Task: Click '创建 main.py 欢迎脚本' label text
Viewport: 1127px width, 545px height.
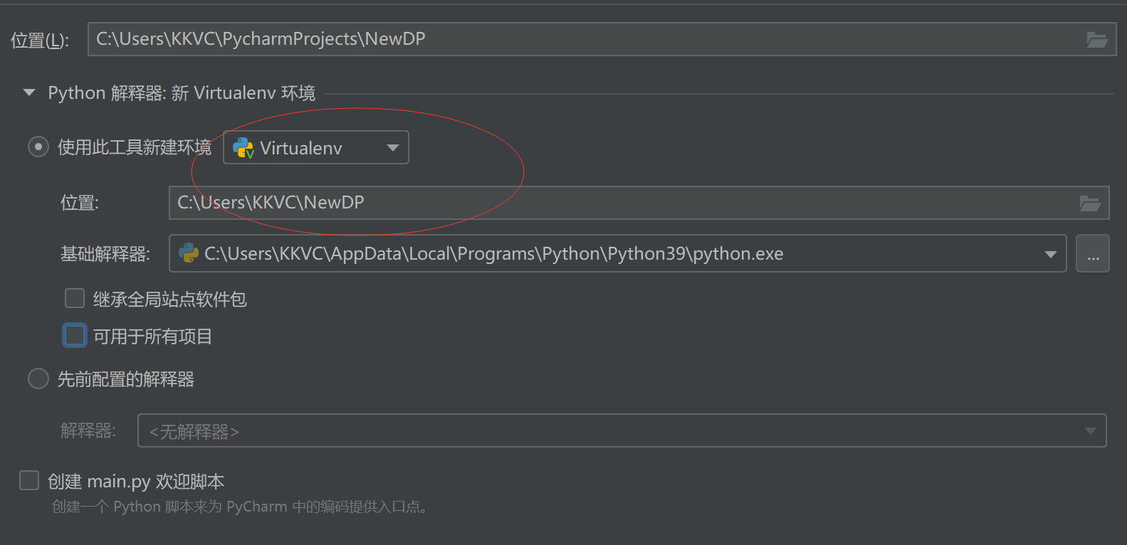Action: point(136,482)
